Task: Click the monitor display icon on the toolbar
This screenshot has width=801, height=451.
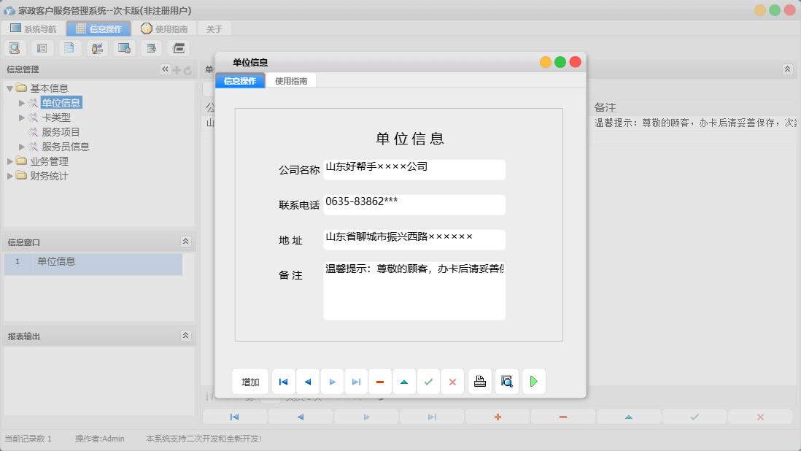Action: coord(123,47)
